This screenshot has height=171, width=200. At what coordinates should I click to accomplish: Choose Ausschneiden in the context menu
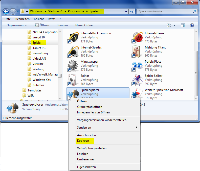(x=86, y=135)
